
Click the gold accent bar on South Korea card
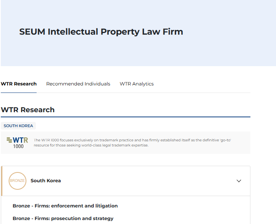(2, 181)
